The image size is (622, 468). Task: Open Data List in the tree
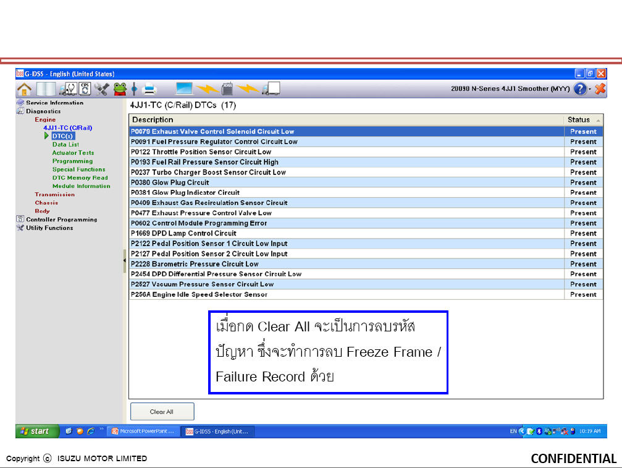point(65,145)
